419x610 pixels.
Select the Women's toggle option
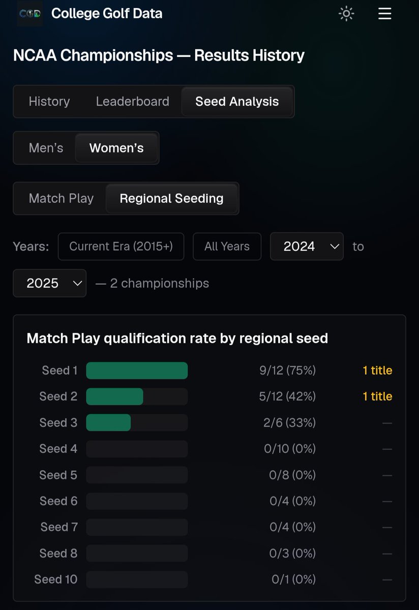click(116, 148)
